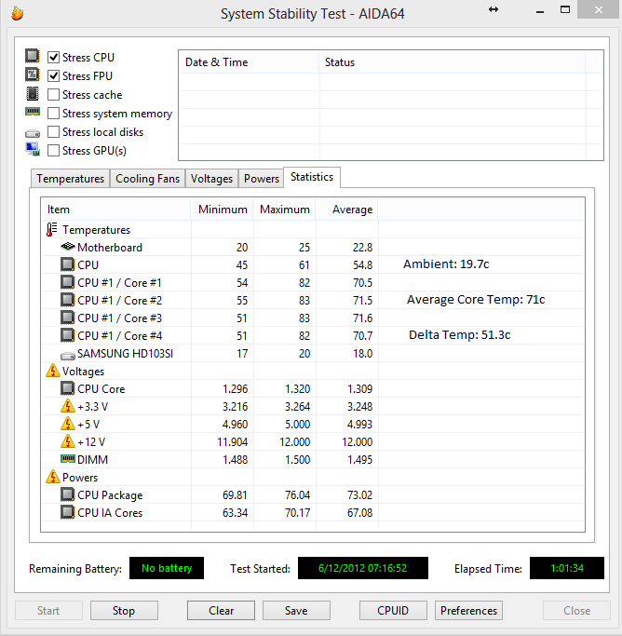The height and width of the screenshot is (636, 622).
Task: Click the No battery indicator
Action: pyautogui.click(x=167, y=568)
